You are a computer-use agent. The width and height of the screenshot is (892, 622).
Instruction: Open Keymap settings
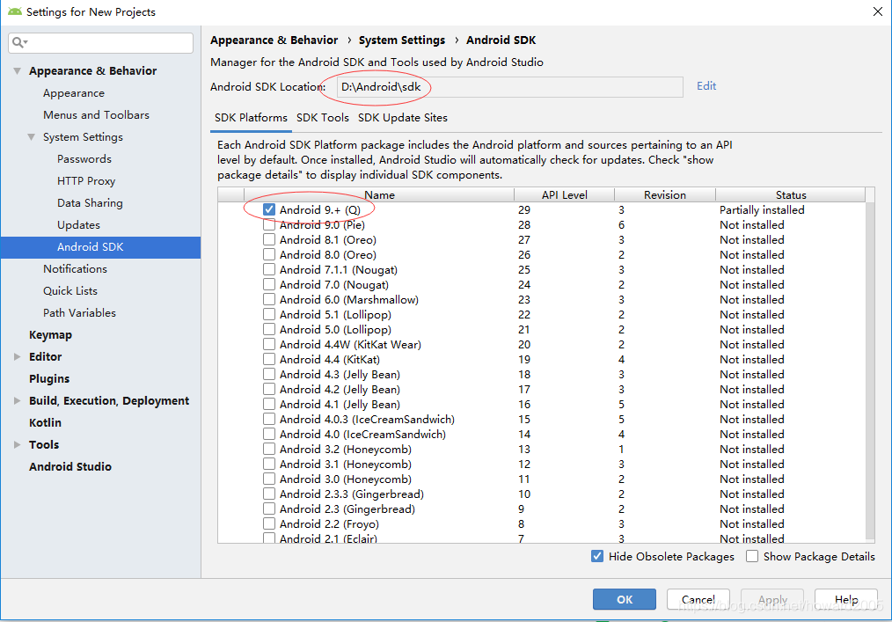[x=50, y=335]
